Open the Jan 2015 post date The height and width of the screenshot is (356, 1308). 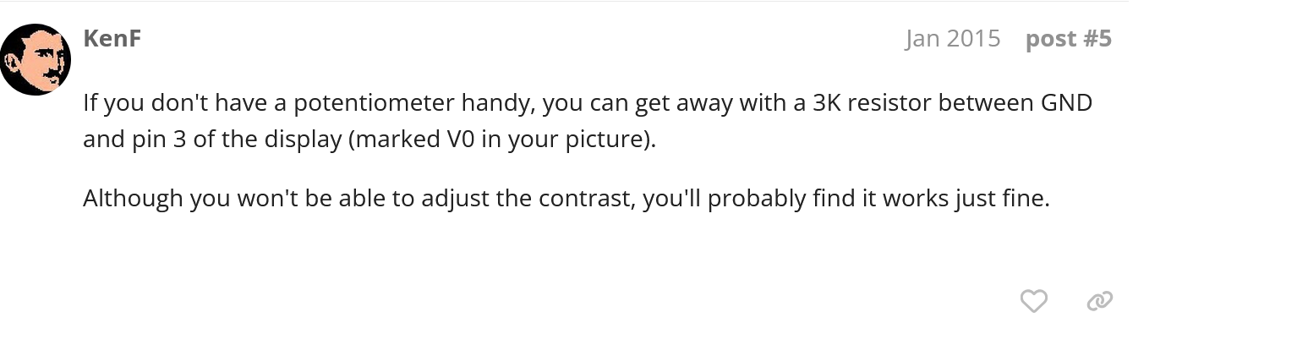(x=952, y=39)
